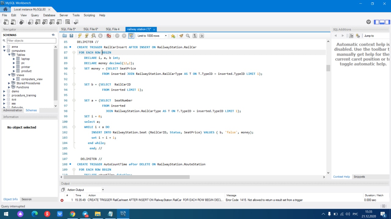Execute statement under the cursor icon
The image size is (391, 219).
coord(87,36)
